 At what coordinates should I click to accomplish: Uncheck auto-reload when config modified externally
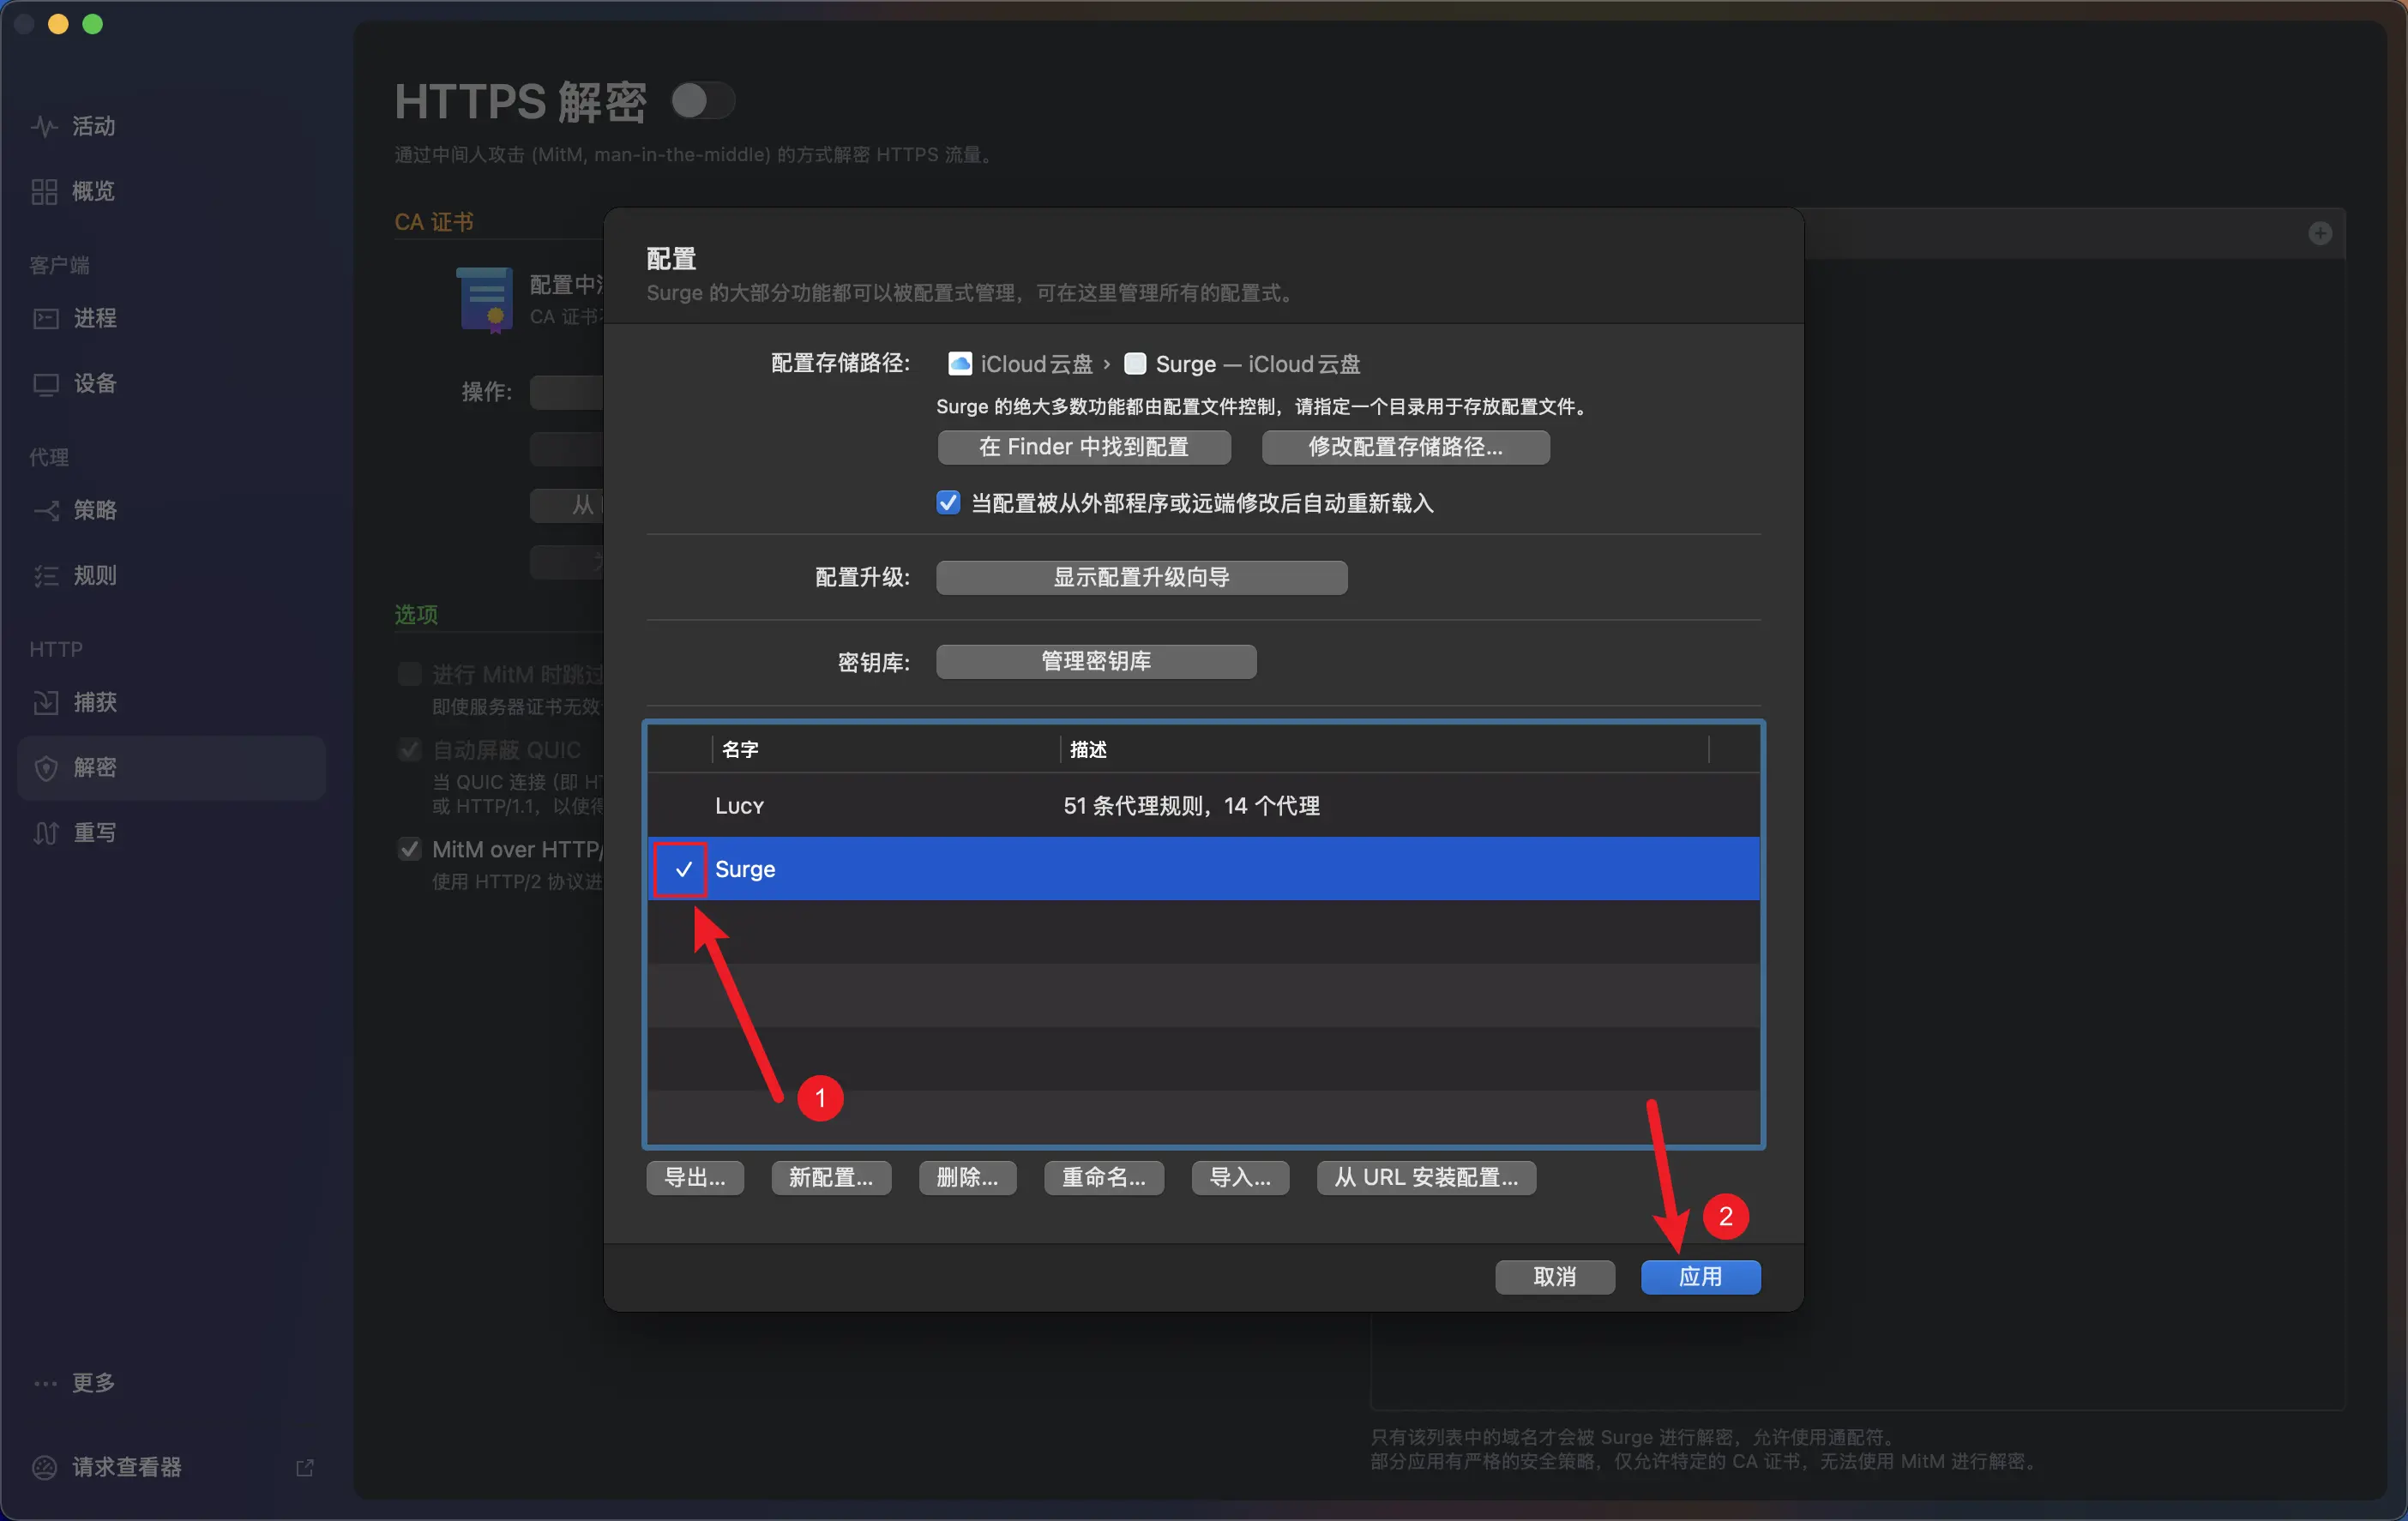[x=947, y=503]
